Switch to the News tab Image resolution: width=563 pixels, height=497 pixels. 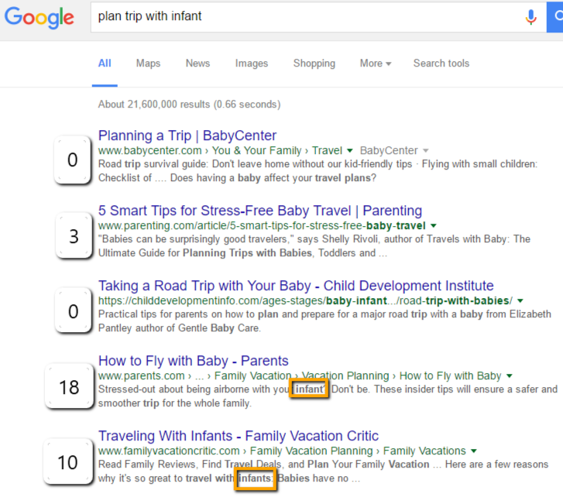197,63
